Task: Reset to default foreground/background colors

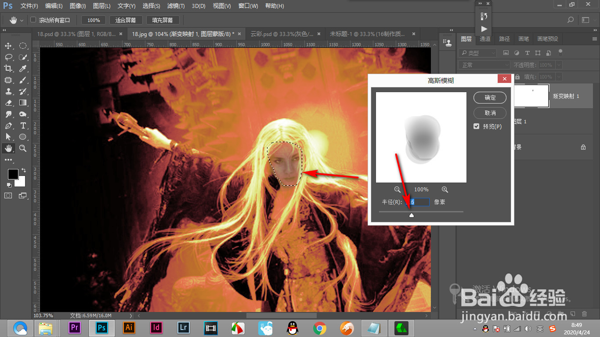Action: (9, 185)
